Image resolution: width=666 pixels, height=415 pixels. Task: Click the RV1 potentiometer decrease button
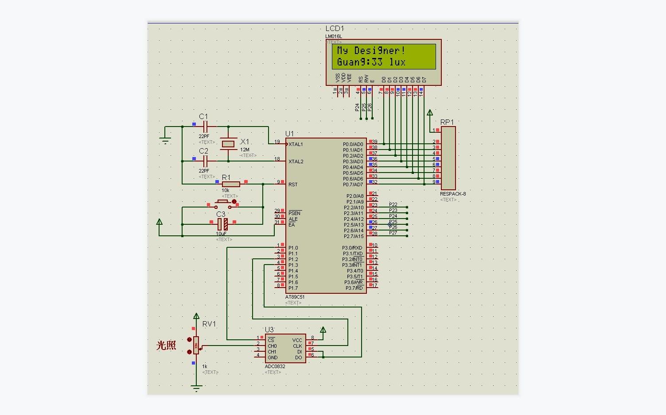click(x=190, y=352)
